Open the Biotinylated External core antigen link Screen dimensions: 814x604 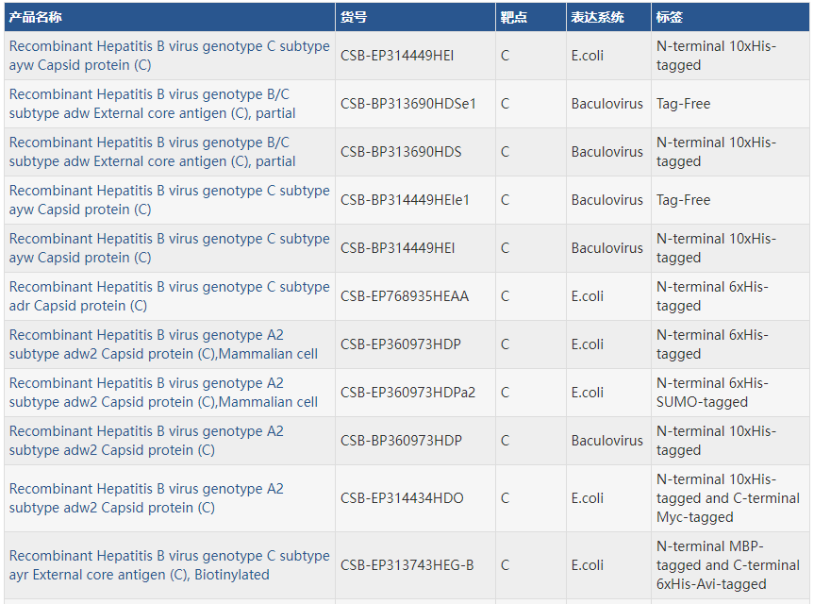point(170,565)
